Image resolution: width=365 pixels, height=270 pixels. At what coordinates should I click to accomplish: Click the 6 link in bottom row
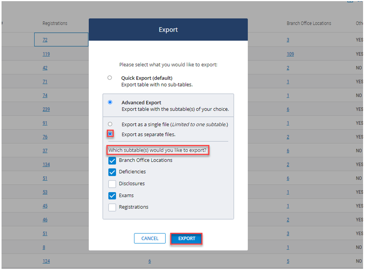click(x=149, y=261)
